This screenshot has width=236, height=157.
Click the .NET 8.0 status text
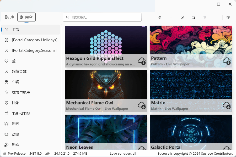[35, 154]
